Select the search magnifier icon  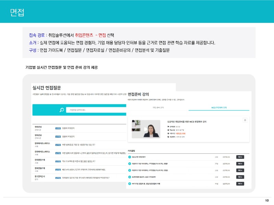pos(62,109)
